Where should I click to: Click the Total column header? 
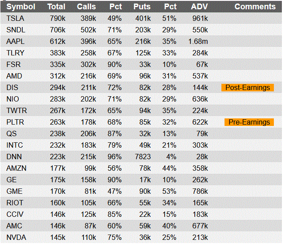point(56,7)
